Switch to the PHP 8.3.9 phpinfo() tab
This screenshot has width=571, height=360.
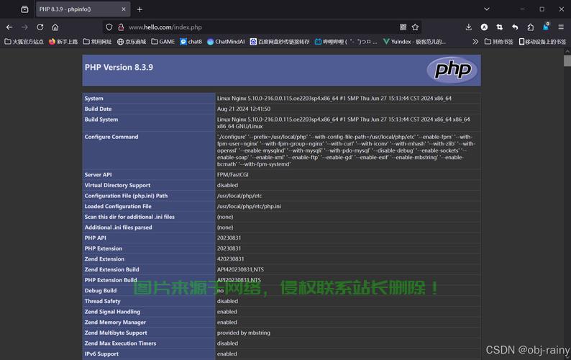pos(72,9)
